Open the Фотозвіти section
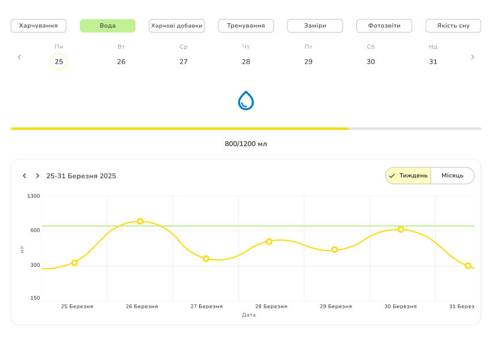 click(384, 26)
